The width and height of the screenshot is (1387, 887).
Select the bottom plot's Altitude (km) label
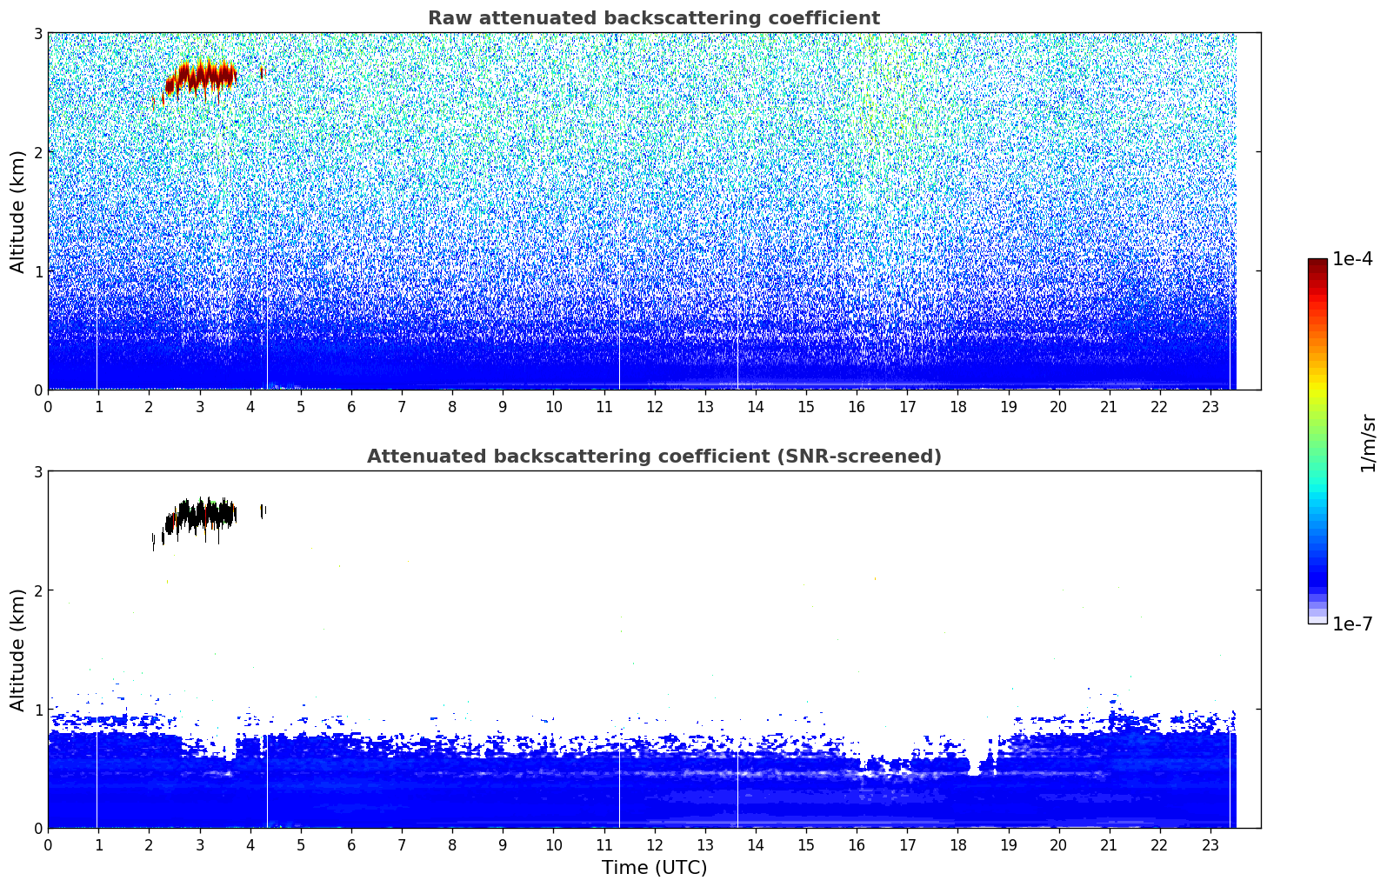point(17,650)
